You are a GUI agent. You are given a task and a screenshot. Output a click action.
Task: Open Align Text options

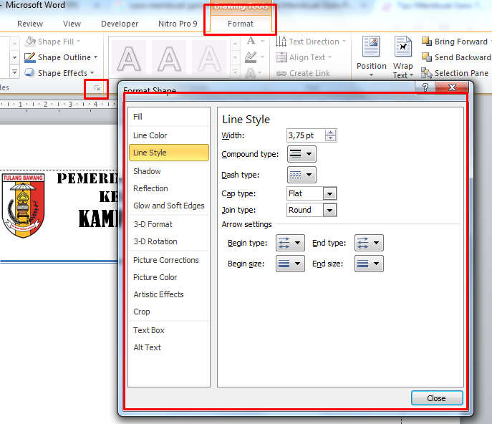304,57
